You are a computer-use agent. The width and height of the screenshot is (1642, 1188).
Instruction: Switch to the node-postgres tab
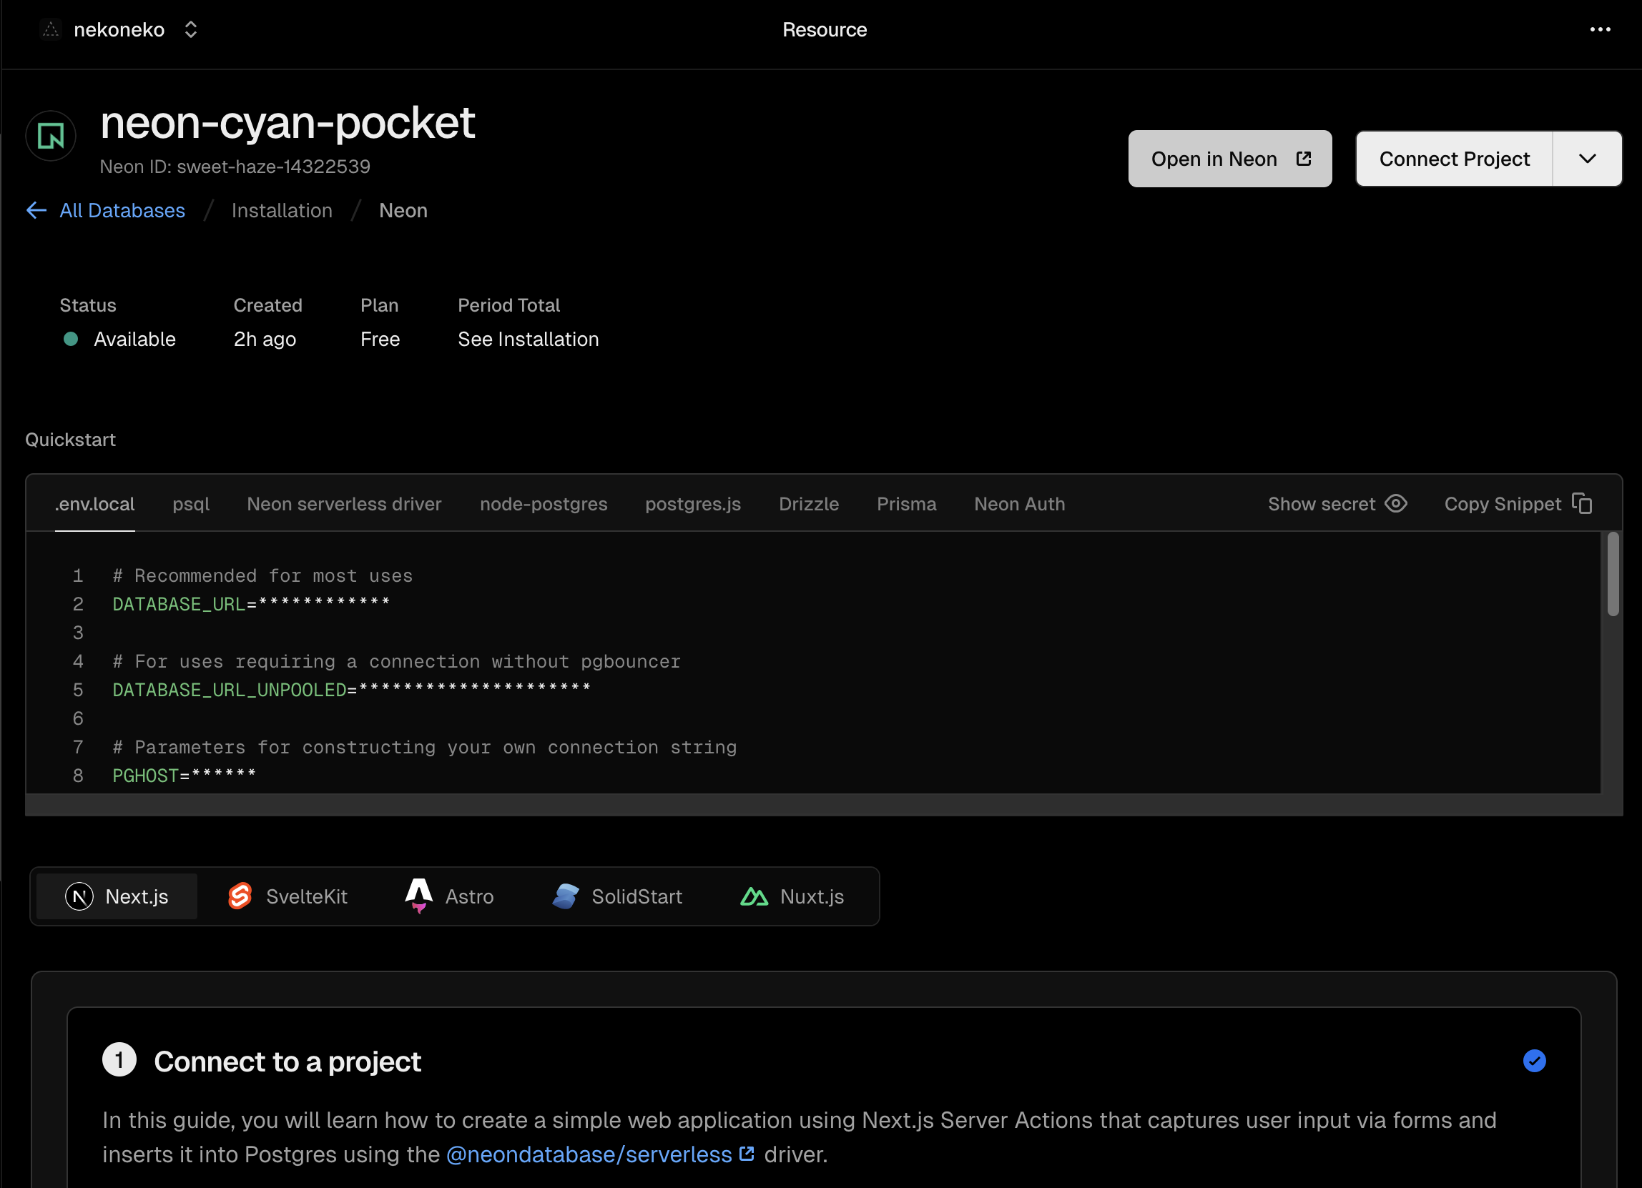coord(544,503)
